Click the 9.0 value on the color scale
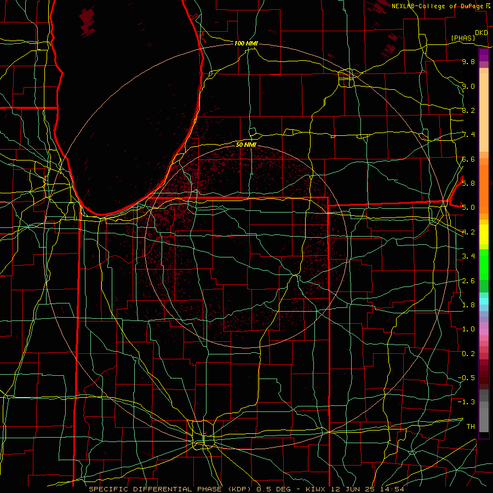 [468, 87]
